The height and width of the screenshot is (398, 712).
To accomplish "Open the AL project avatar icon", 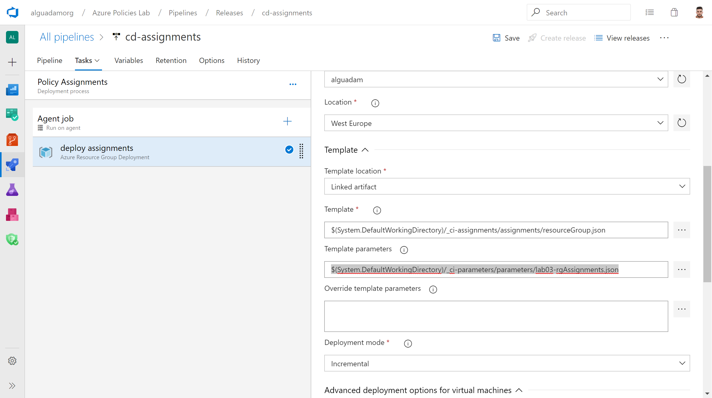I will 12,37.
